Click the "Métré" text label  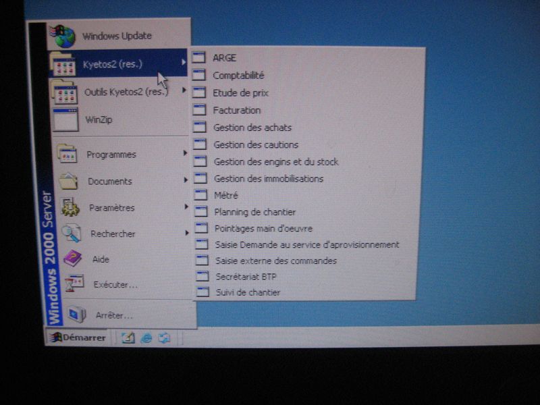(x=226, y=195)
